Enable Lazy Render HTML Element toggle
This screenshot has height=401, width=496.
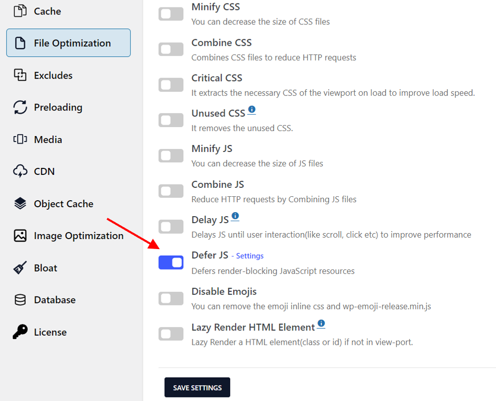171,334
